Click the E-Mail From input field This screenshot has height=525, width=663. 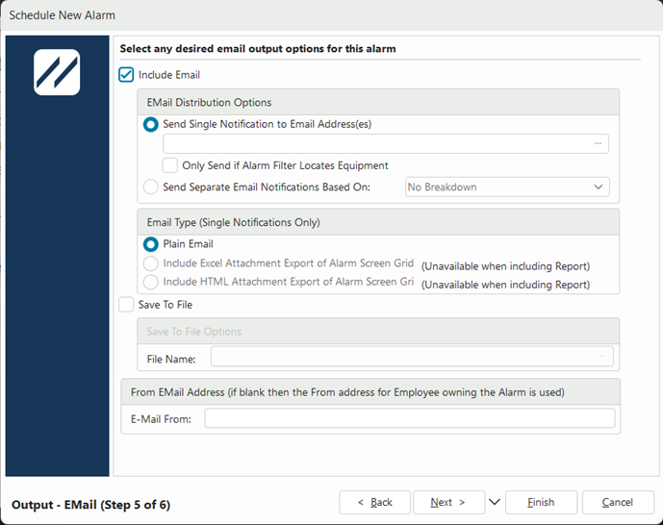click(x=410, y=418)
